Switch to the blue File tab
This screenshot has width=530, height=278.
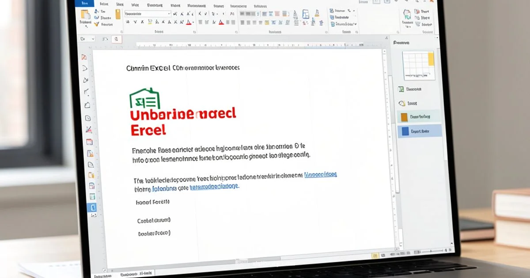click(86, 4)
